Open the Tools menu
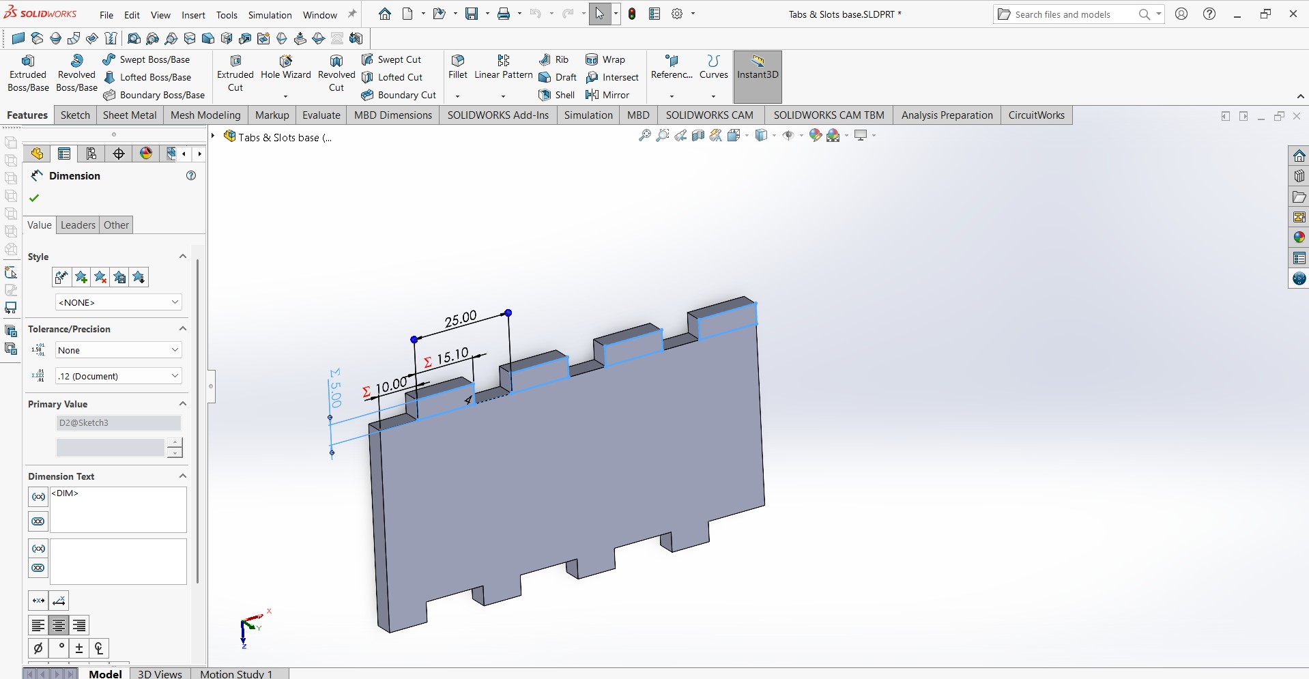The width and height of the screenshot is (1309, 679). pos(227,15)
